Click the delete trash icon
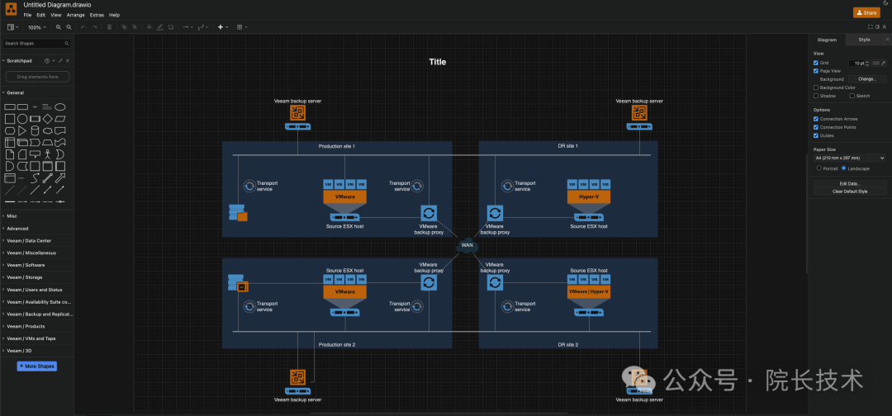 pos(109,26)
